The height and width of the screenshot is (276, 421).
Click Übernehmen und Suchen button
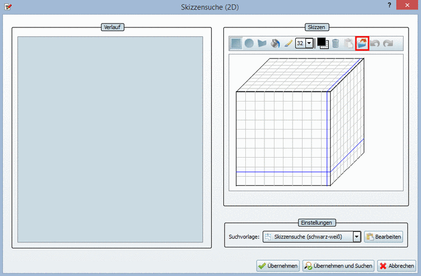point(338,266)
